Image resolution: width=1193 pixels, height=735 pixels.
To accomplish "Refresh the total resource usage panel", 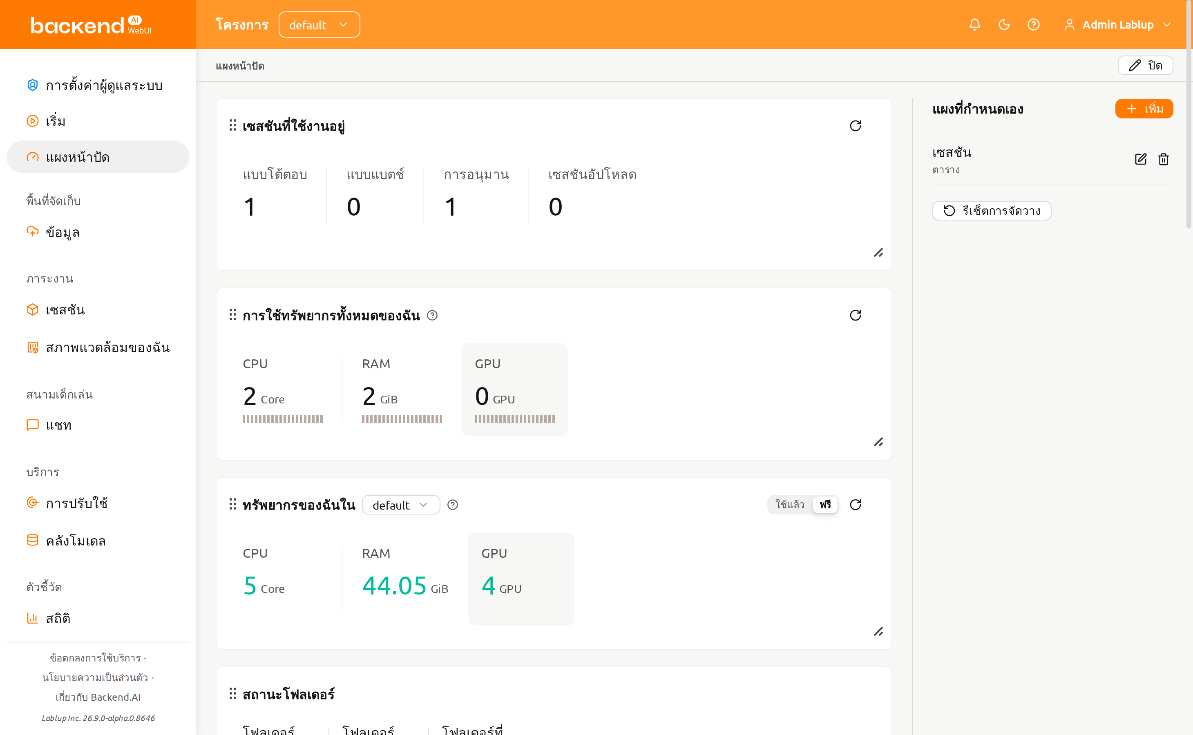I will (x=856, y=315).
